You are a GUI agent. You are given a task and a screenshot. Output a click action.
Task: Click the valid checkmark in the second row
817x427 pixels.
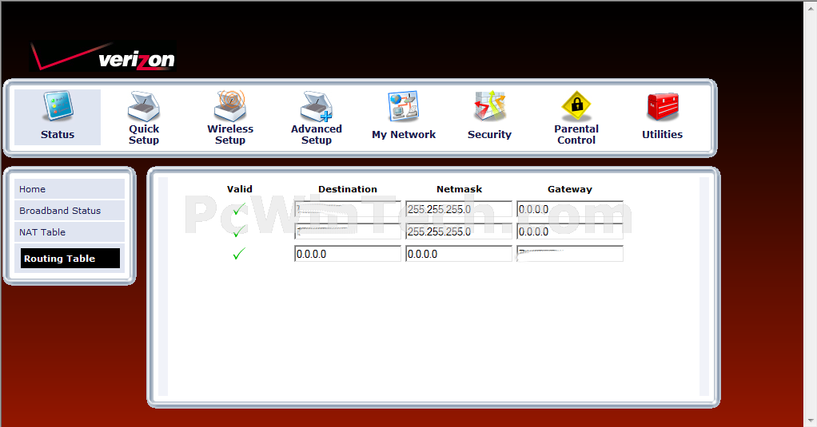[x=239, y=231]
